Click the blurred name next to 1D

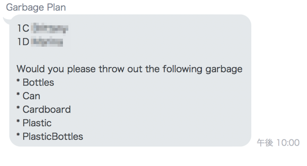pos(47,42)
